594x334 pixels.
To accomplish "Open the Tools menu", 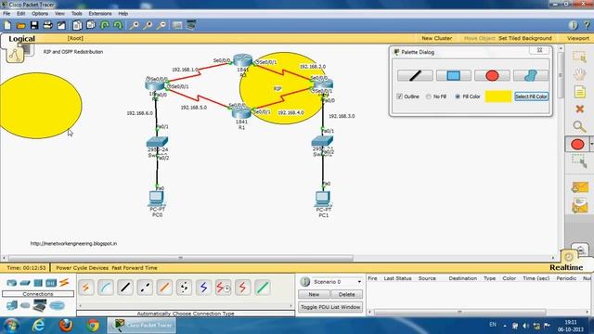I will click(76, 13).
